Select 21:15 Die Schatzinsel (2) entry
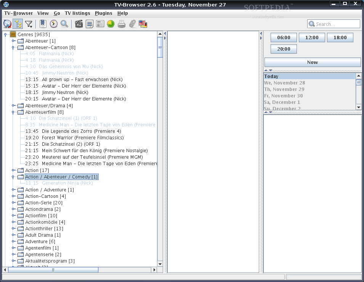Image resolution: width=364 pixels, height=282 pixels. pos(63,144)
